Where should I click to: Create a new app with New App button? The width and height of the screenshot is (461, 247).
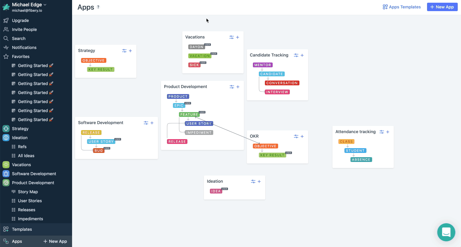442,7
